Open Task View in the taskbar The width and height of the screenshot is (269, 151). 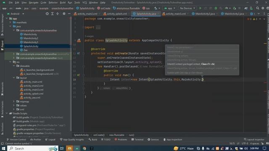click(62, 148)
